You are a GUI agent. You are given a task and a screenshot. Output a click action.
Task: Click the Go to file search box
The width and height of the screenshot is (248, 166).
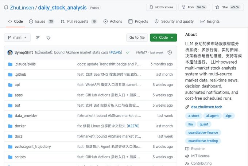137,37
